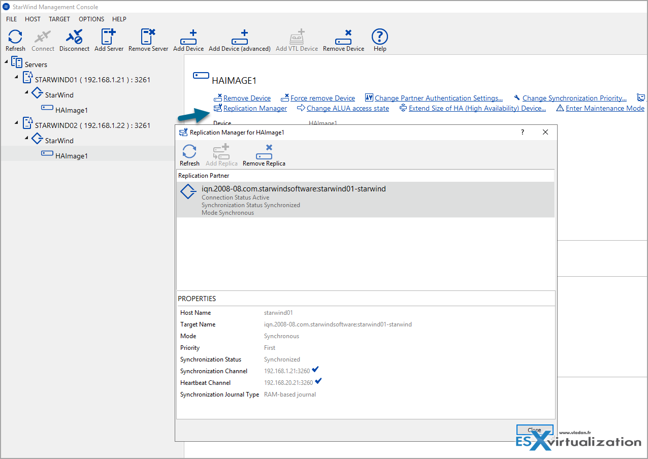The width and height of the screenshot is (648, 459).
Task: Click StarWind target icon under STARWIND01
Action: (37, 93)
